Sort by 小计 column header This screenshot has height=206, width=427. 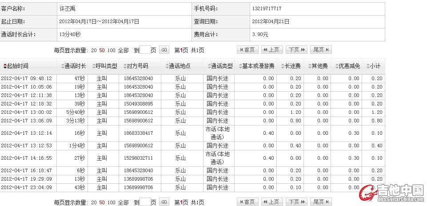(374, 66)
